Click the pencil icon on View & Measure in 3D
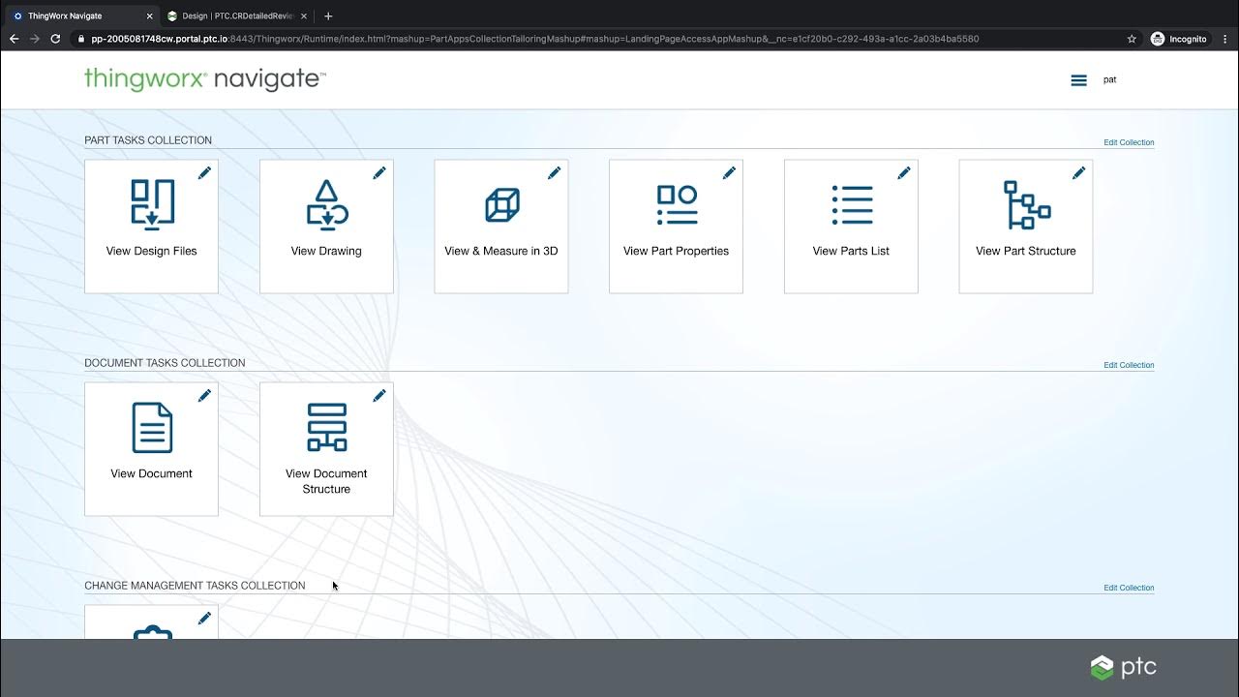The height and width of the screenshot is (697, 1239). pyautogui.click(x=555, y=173)
